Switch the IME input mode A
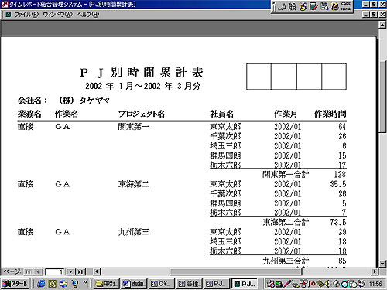 click(283, 6)
